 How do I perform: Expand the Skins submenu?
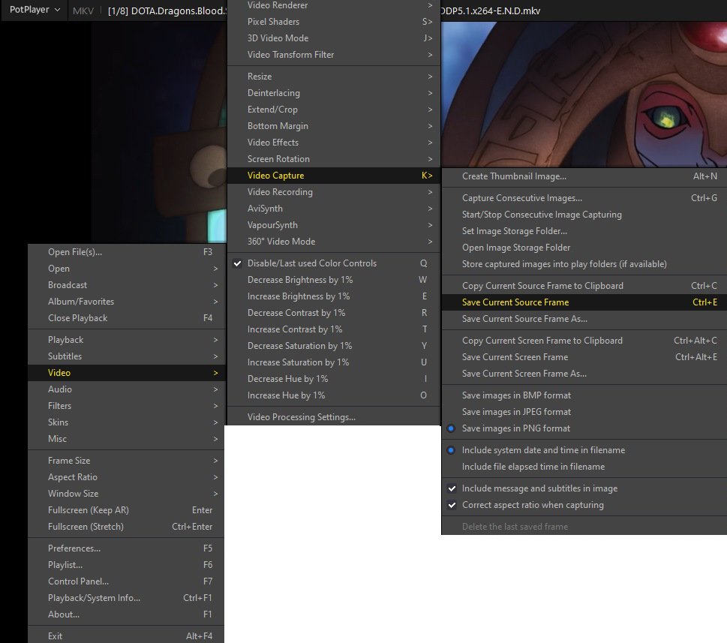pyautogui.click(x=126, y=422)
